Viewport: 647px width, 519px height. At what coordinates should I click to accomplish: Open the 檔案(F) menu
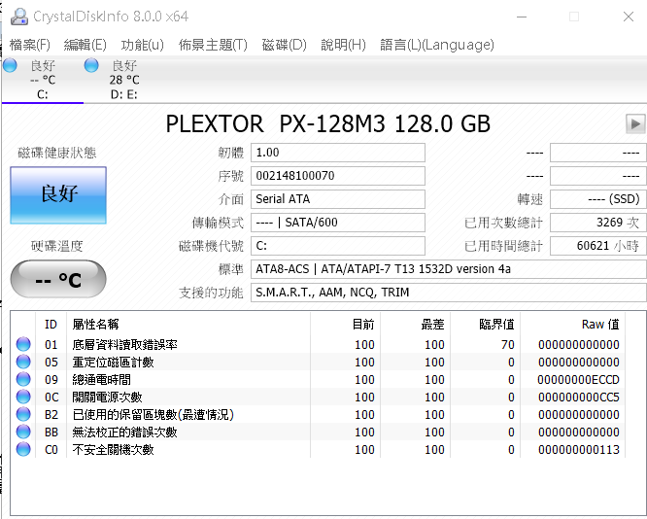pos(30,45)
